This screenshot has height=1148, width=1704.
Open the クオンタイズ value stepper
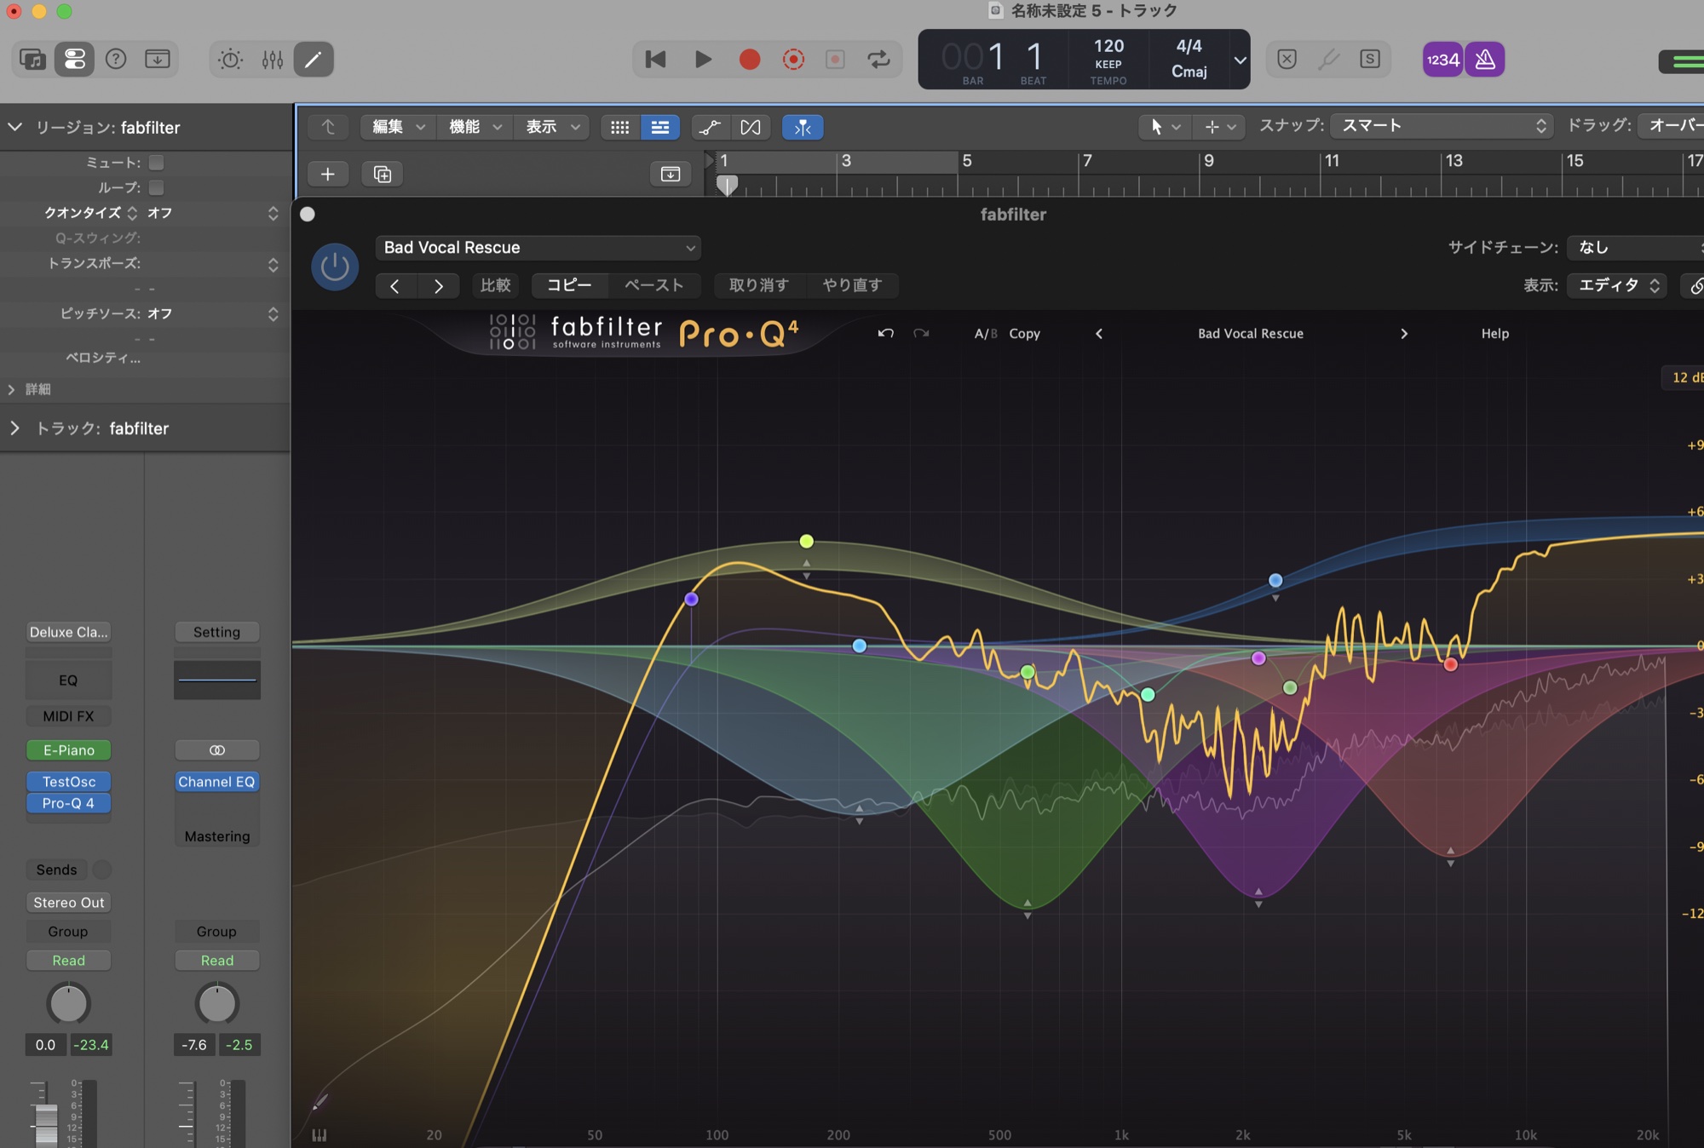point(273,213)
